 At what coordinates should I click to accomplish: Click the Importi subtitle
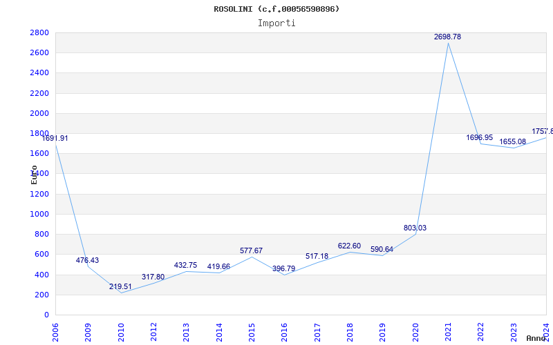click(276, 23)
